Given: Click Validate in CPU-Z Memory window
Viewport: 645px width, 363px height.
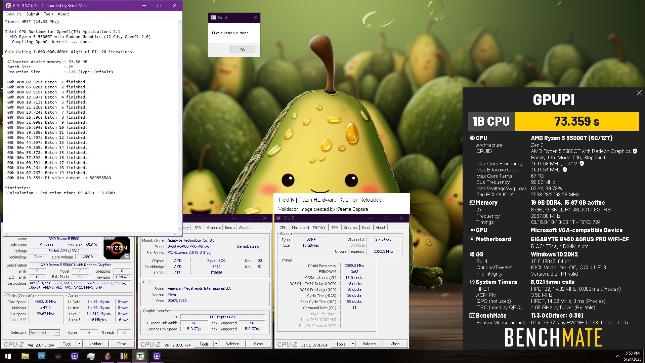Looking at the screenshot, I should pyautogui.click(x=369, y=344).
